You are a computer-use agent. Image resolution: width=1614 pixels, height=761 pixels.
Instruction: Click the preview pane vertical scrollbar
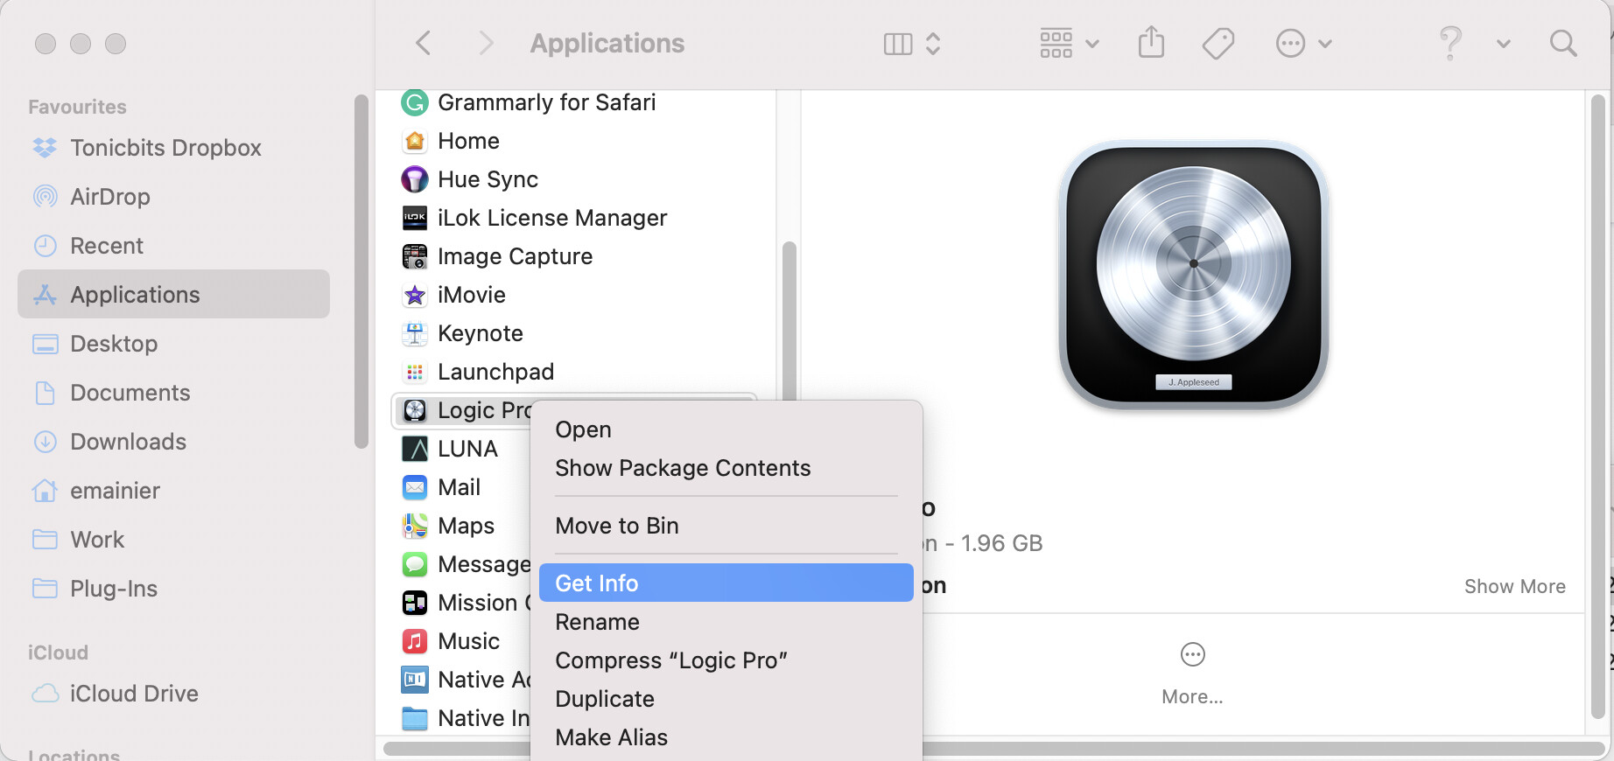click(1597, 405)
